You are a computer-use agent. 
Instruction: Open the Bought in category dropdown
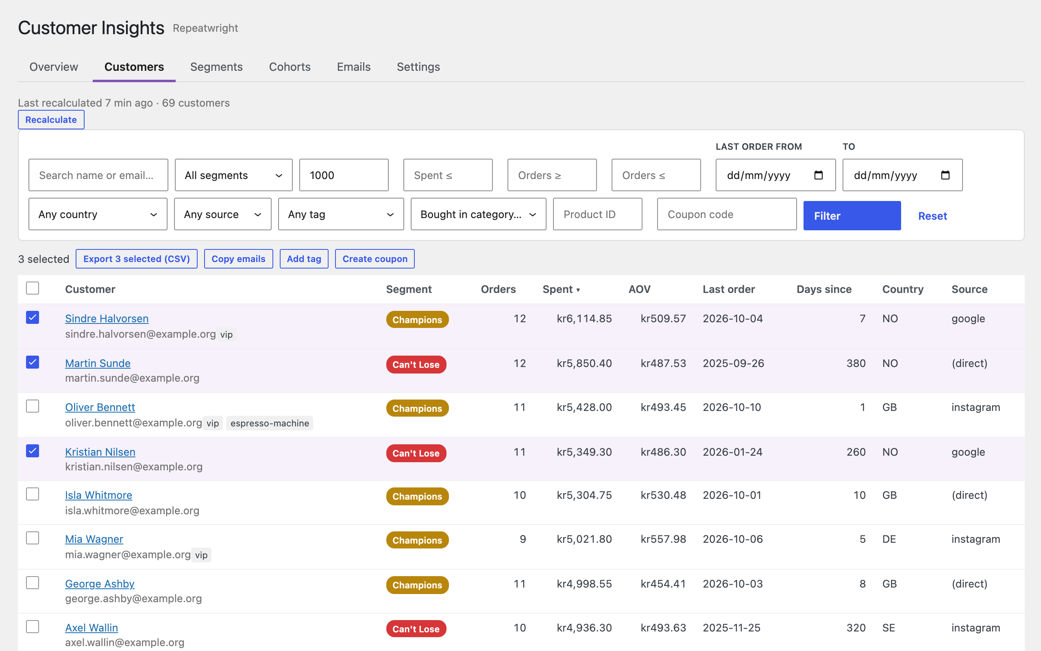pos(478,214)
